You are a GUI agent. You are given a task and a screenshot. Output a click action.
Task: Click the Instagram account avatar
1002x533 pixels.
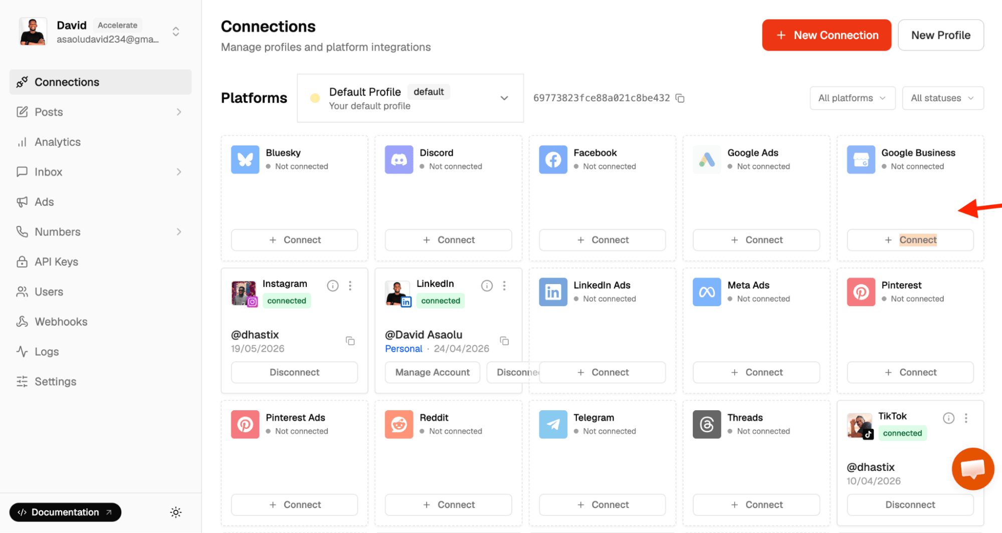[x=244, y=293]
